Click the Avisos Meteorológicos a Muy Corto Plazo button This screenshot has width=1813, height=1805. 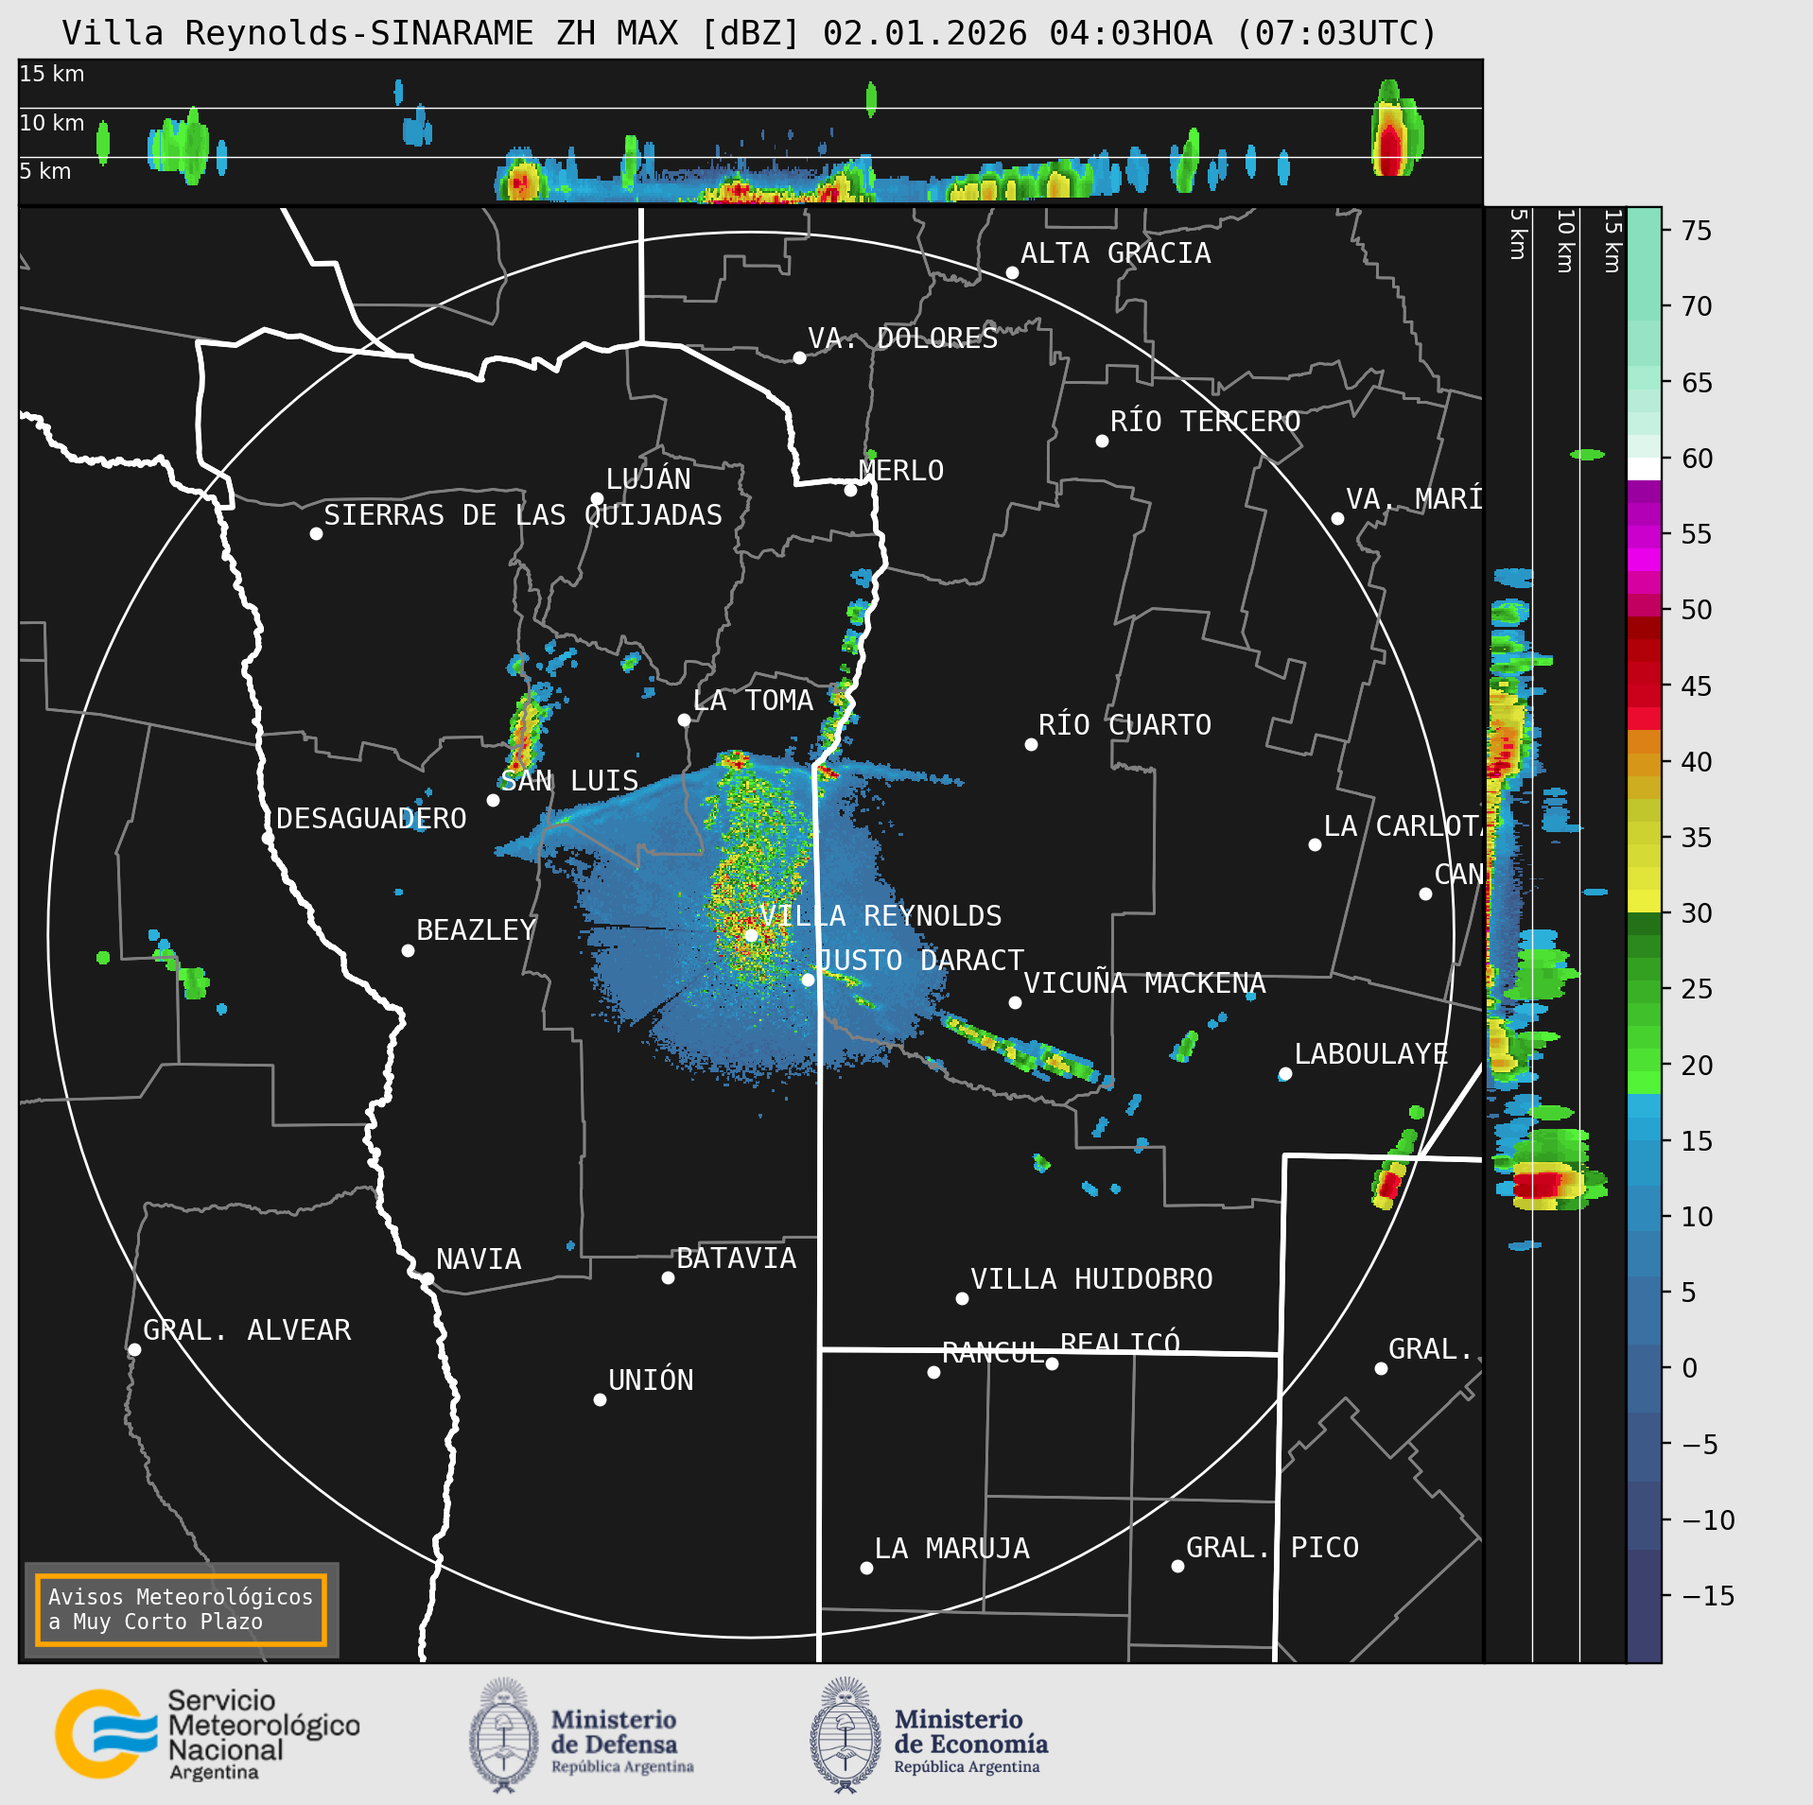181,1609
